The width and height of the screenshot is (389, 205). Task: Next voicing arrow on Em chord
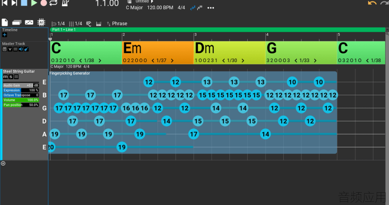172,60
